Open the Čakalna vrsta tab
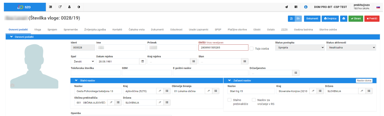This screenshot has height=116, width=384. click(137, 29)
